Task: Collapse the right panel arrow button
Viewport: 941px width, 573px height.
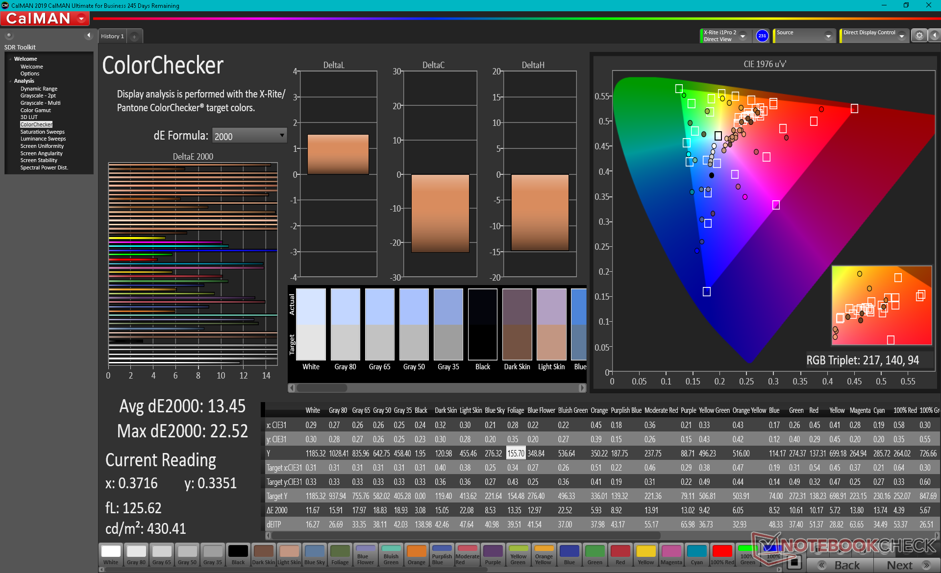Action: click(934, 36)
